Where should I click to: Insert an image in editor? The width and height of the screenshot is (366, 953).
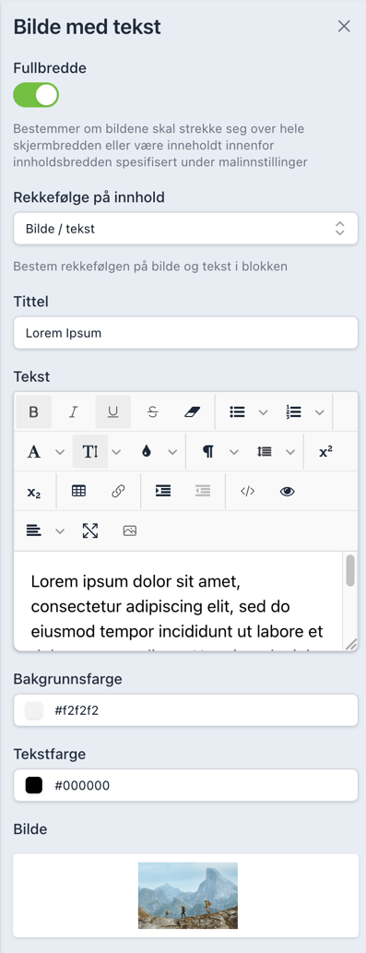[130, 531]
